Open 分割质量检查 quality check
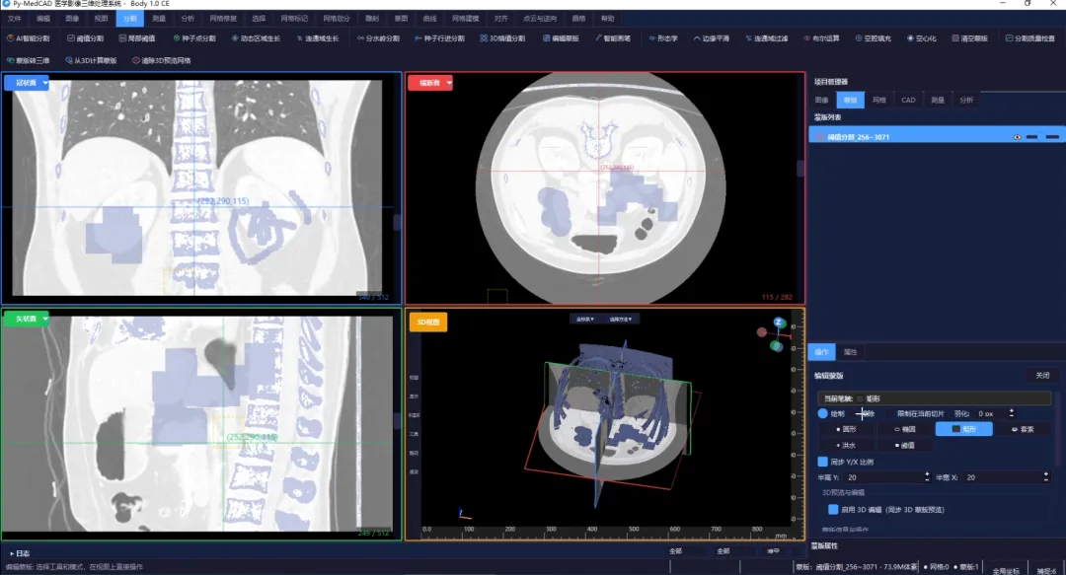 pyautogui.click(x=1029, y=38)
